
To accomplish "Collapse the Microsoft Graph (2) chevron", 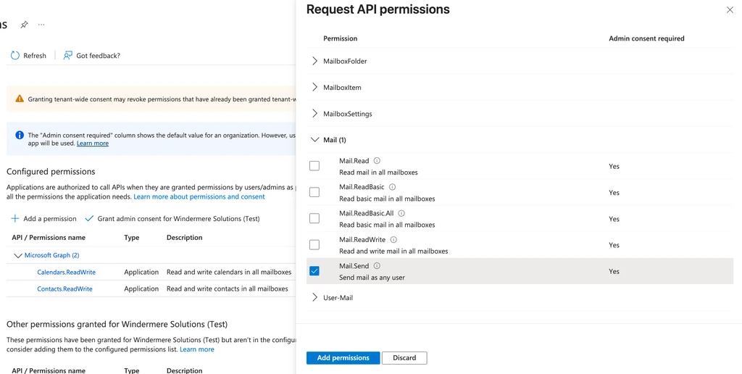I will tap(18, 255).
